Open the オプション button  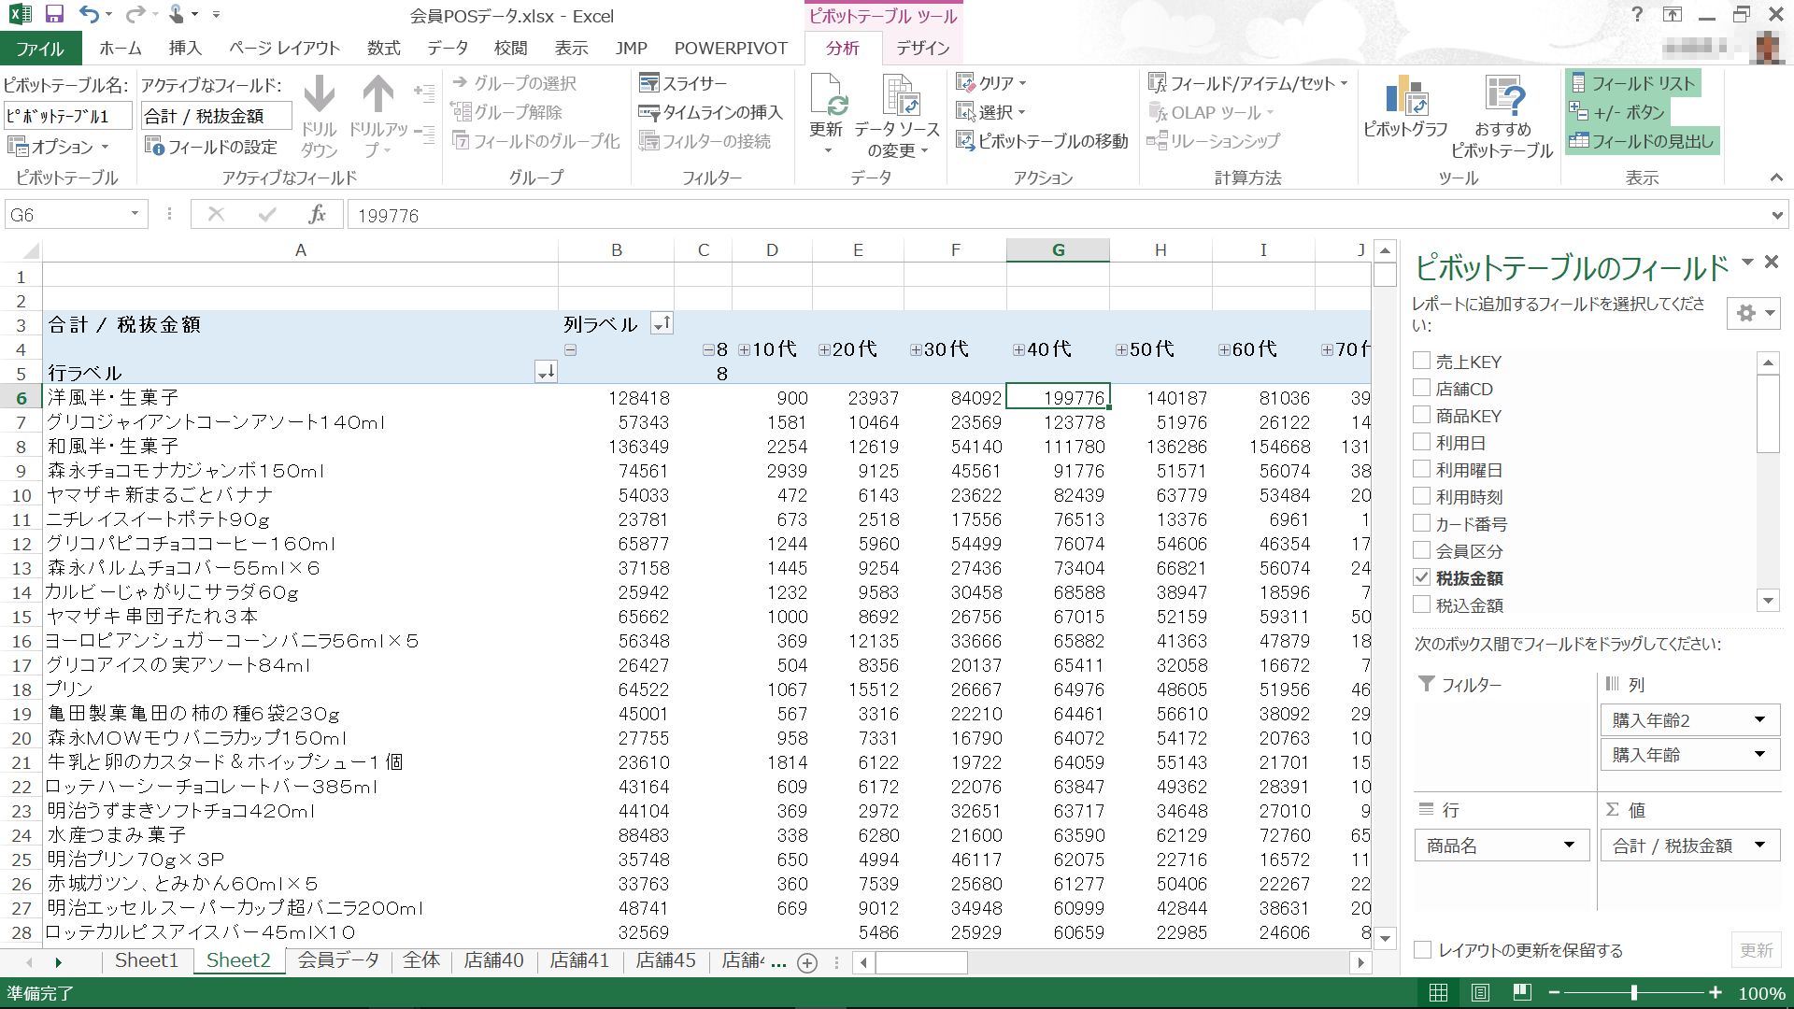pyautogui.click(x=58, y=147)
